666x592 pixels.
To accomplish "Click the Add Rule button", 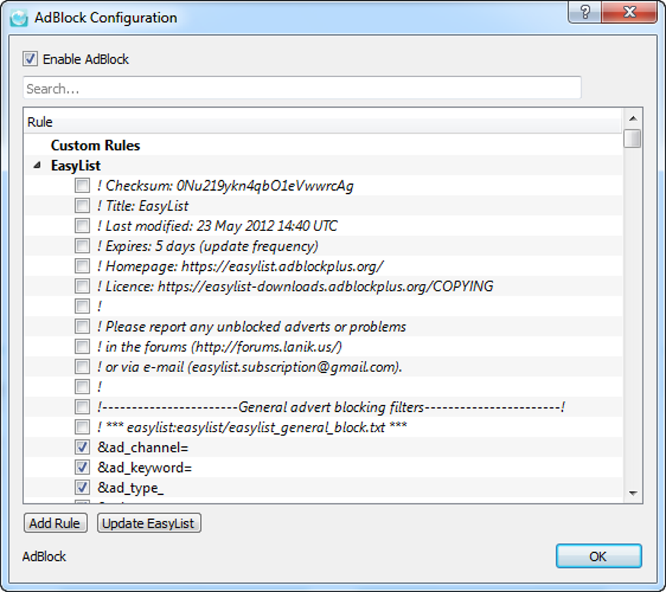I will 55,523.
